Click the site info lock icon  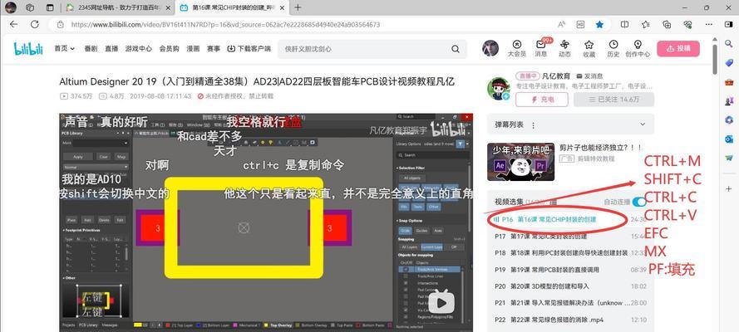coord(61,24)
